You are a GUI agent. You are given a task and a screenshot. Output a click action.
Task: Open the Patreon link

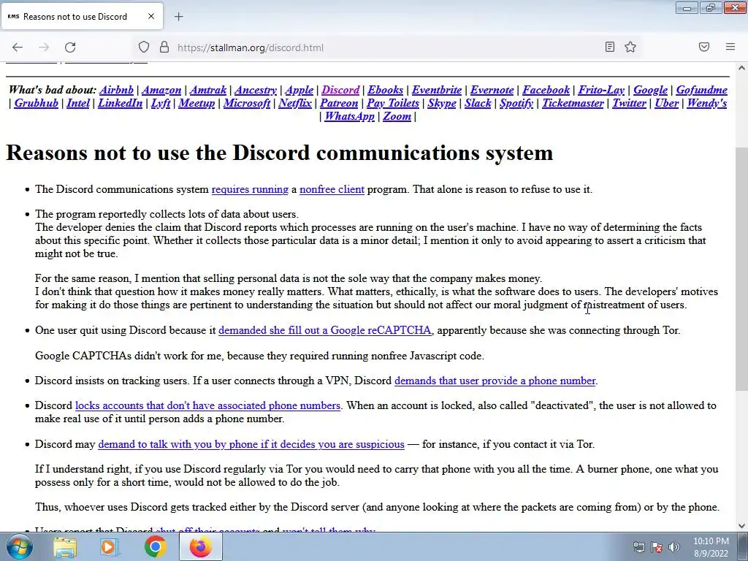(x=339, y=103)
